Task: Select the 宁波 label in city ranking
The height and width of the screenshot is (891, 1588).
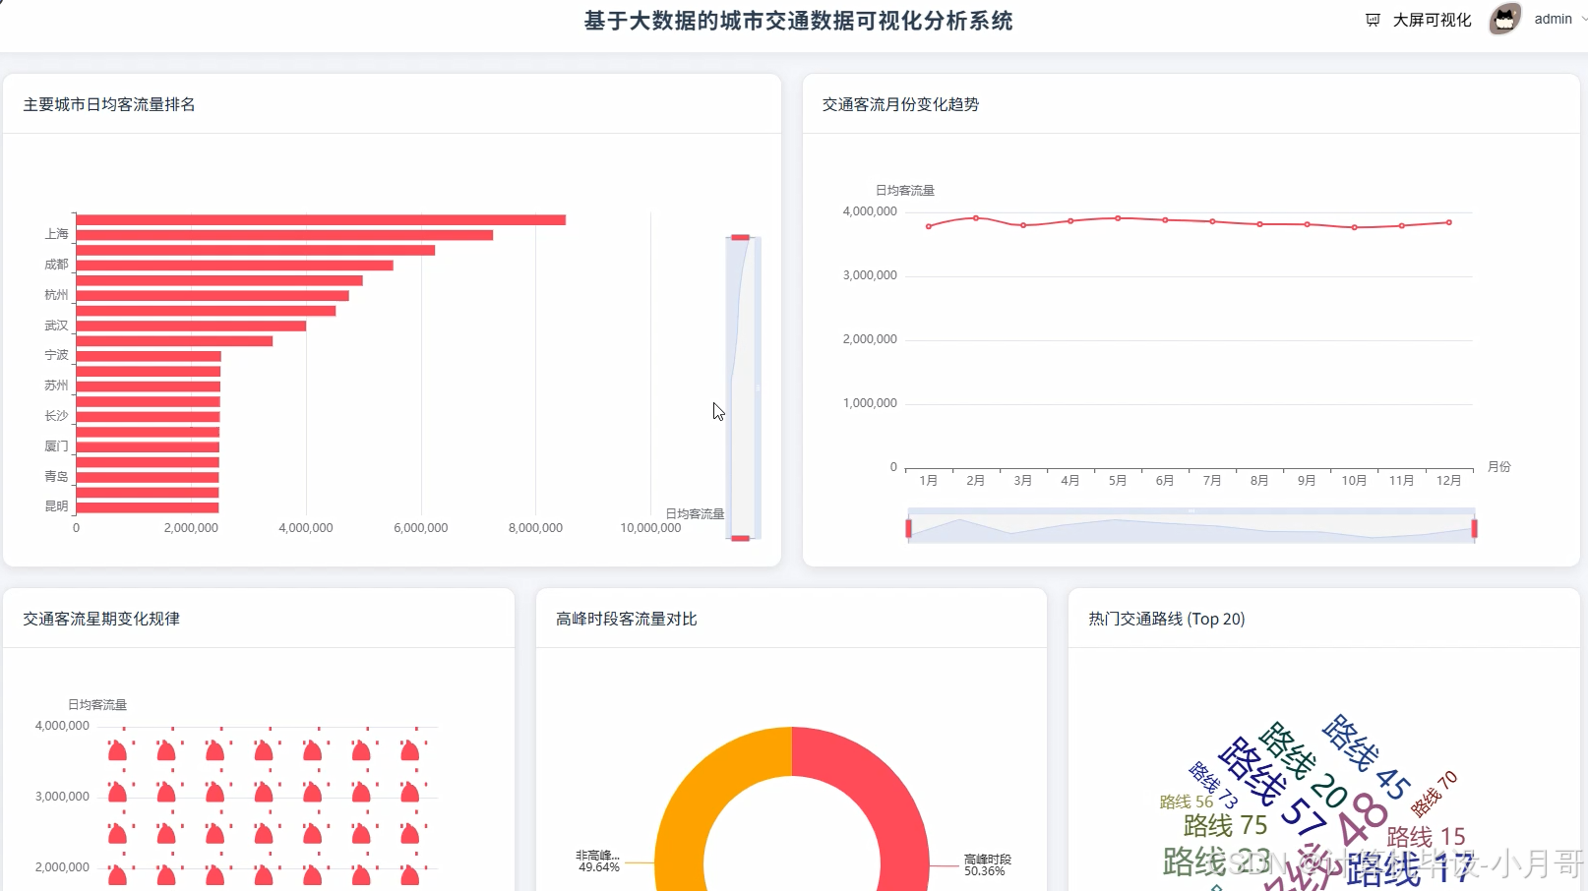Action: click(x=56, y=355)
